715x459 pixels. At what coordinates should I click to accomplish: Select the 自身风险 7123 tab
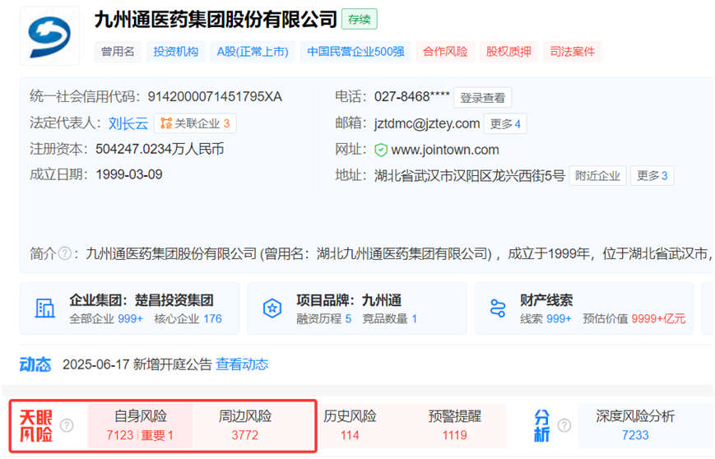[140, 426]
